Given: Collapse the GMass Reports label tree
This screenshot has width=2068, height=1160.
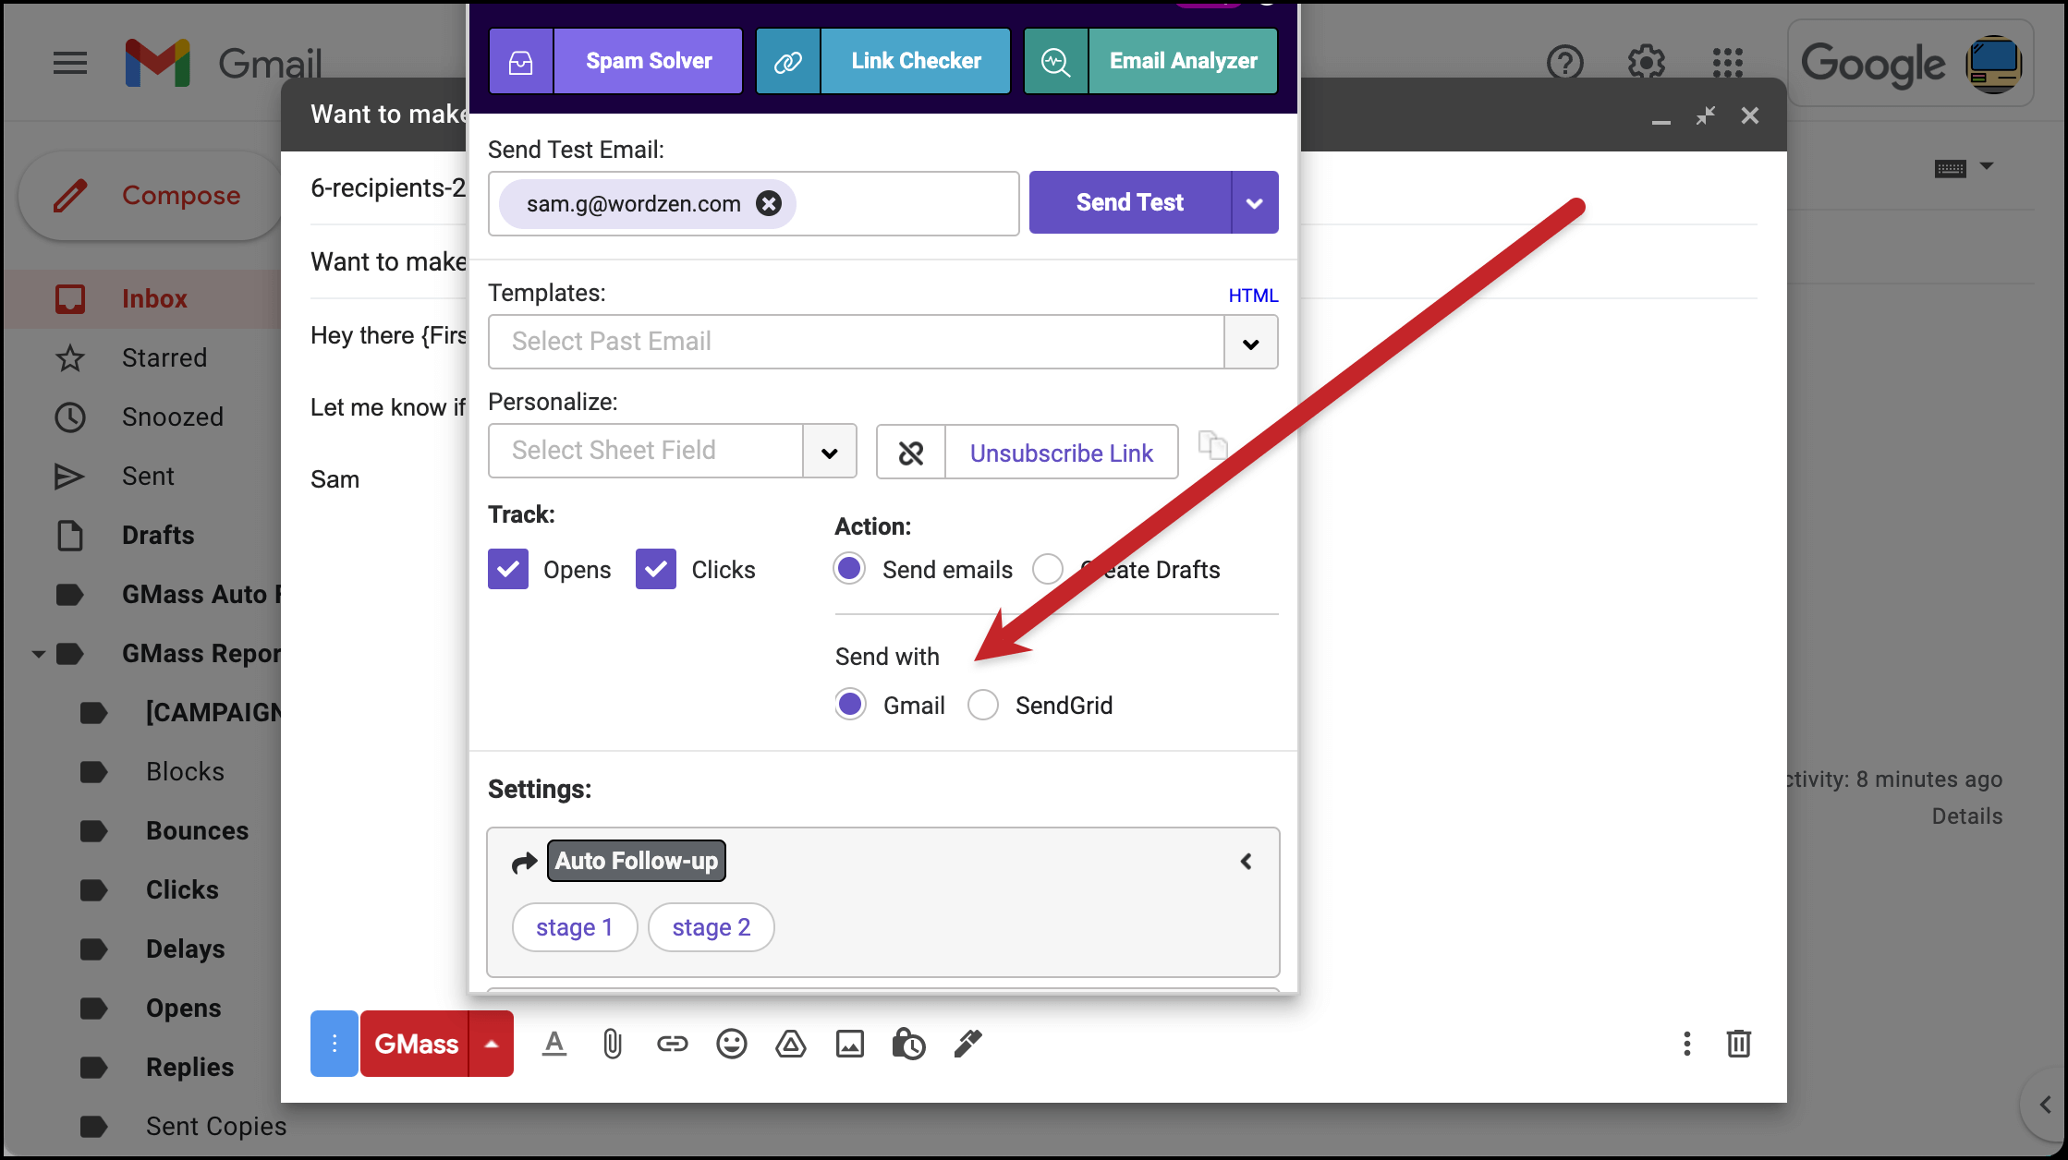Looking at the screenshot, I should click(38, 654).
